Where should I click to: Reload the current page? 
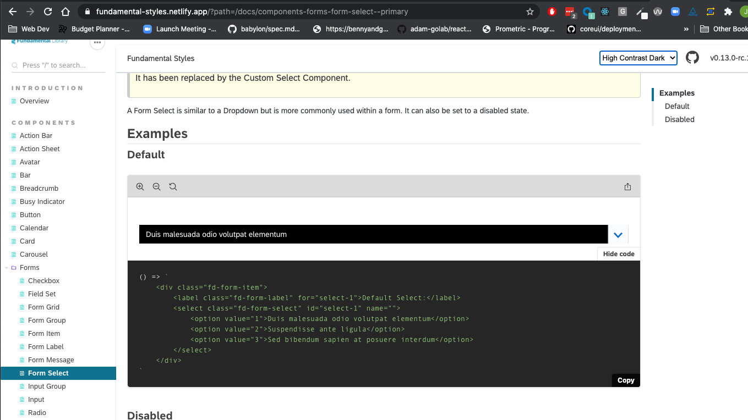[x=48, y=12]
